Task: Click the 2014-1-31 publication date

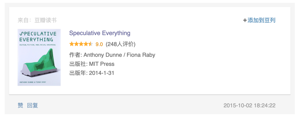Action: pos(101,73)
